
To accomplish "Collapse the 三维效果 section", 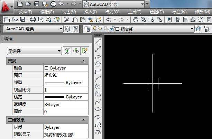I will 83,120.
